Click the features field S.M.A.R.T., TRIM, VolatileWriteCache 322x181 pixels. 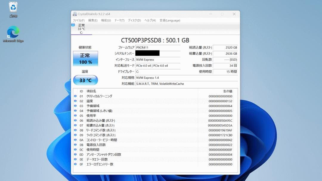pos(186,83)
